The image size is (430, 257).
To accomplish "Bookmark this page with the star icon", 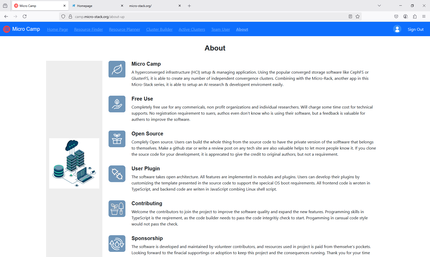I will point(358,16).
